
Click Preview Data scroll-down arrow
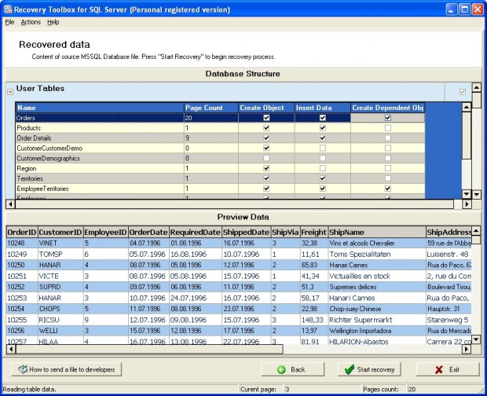click(476, 339)
